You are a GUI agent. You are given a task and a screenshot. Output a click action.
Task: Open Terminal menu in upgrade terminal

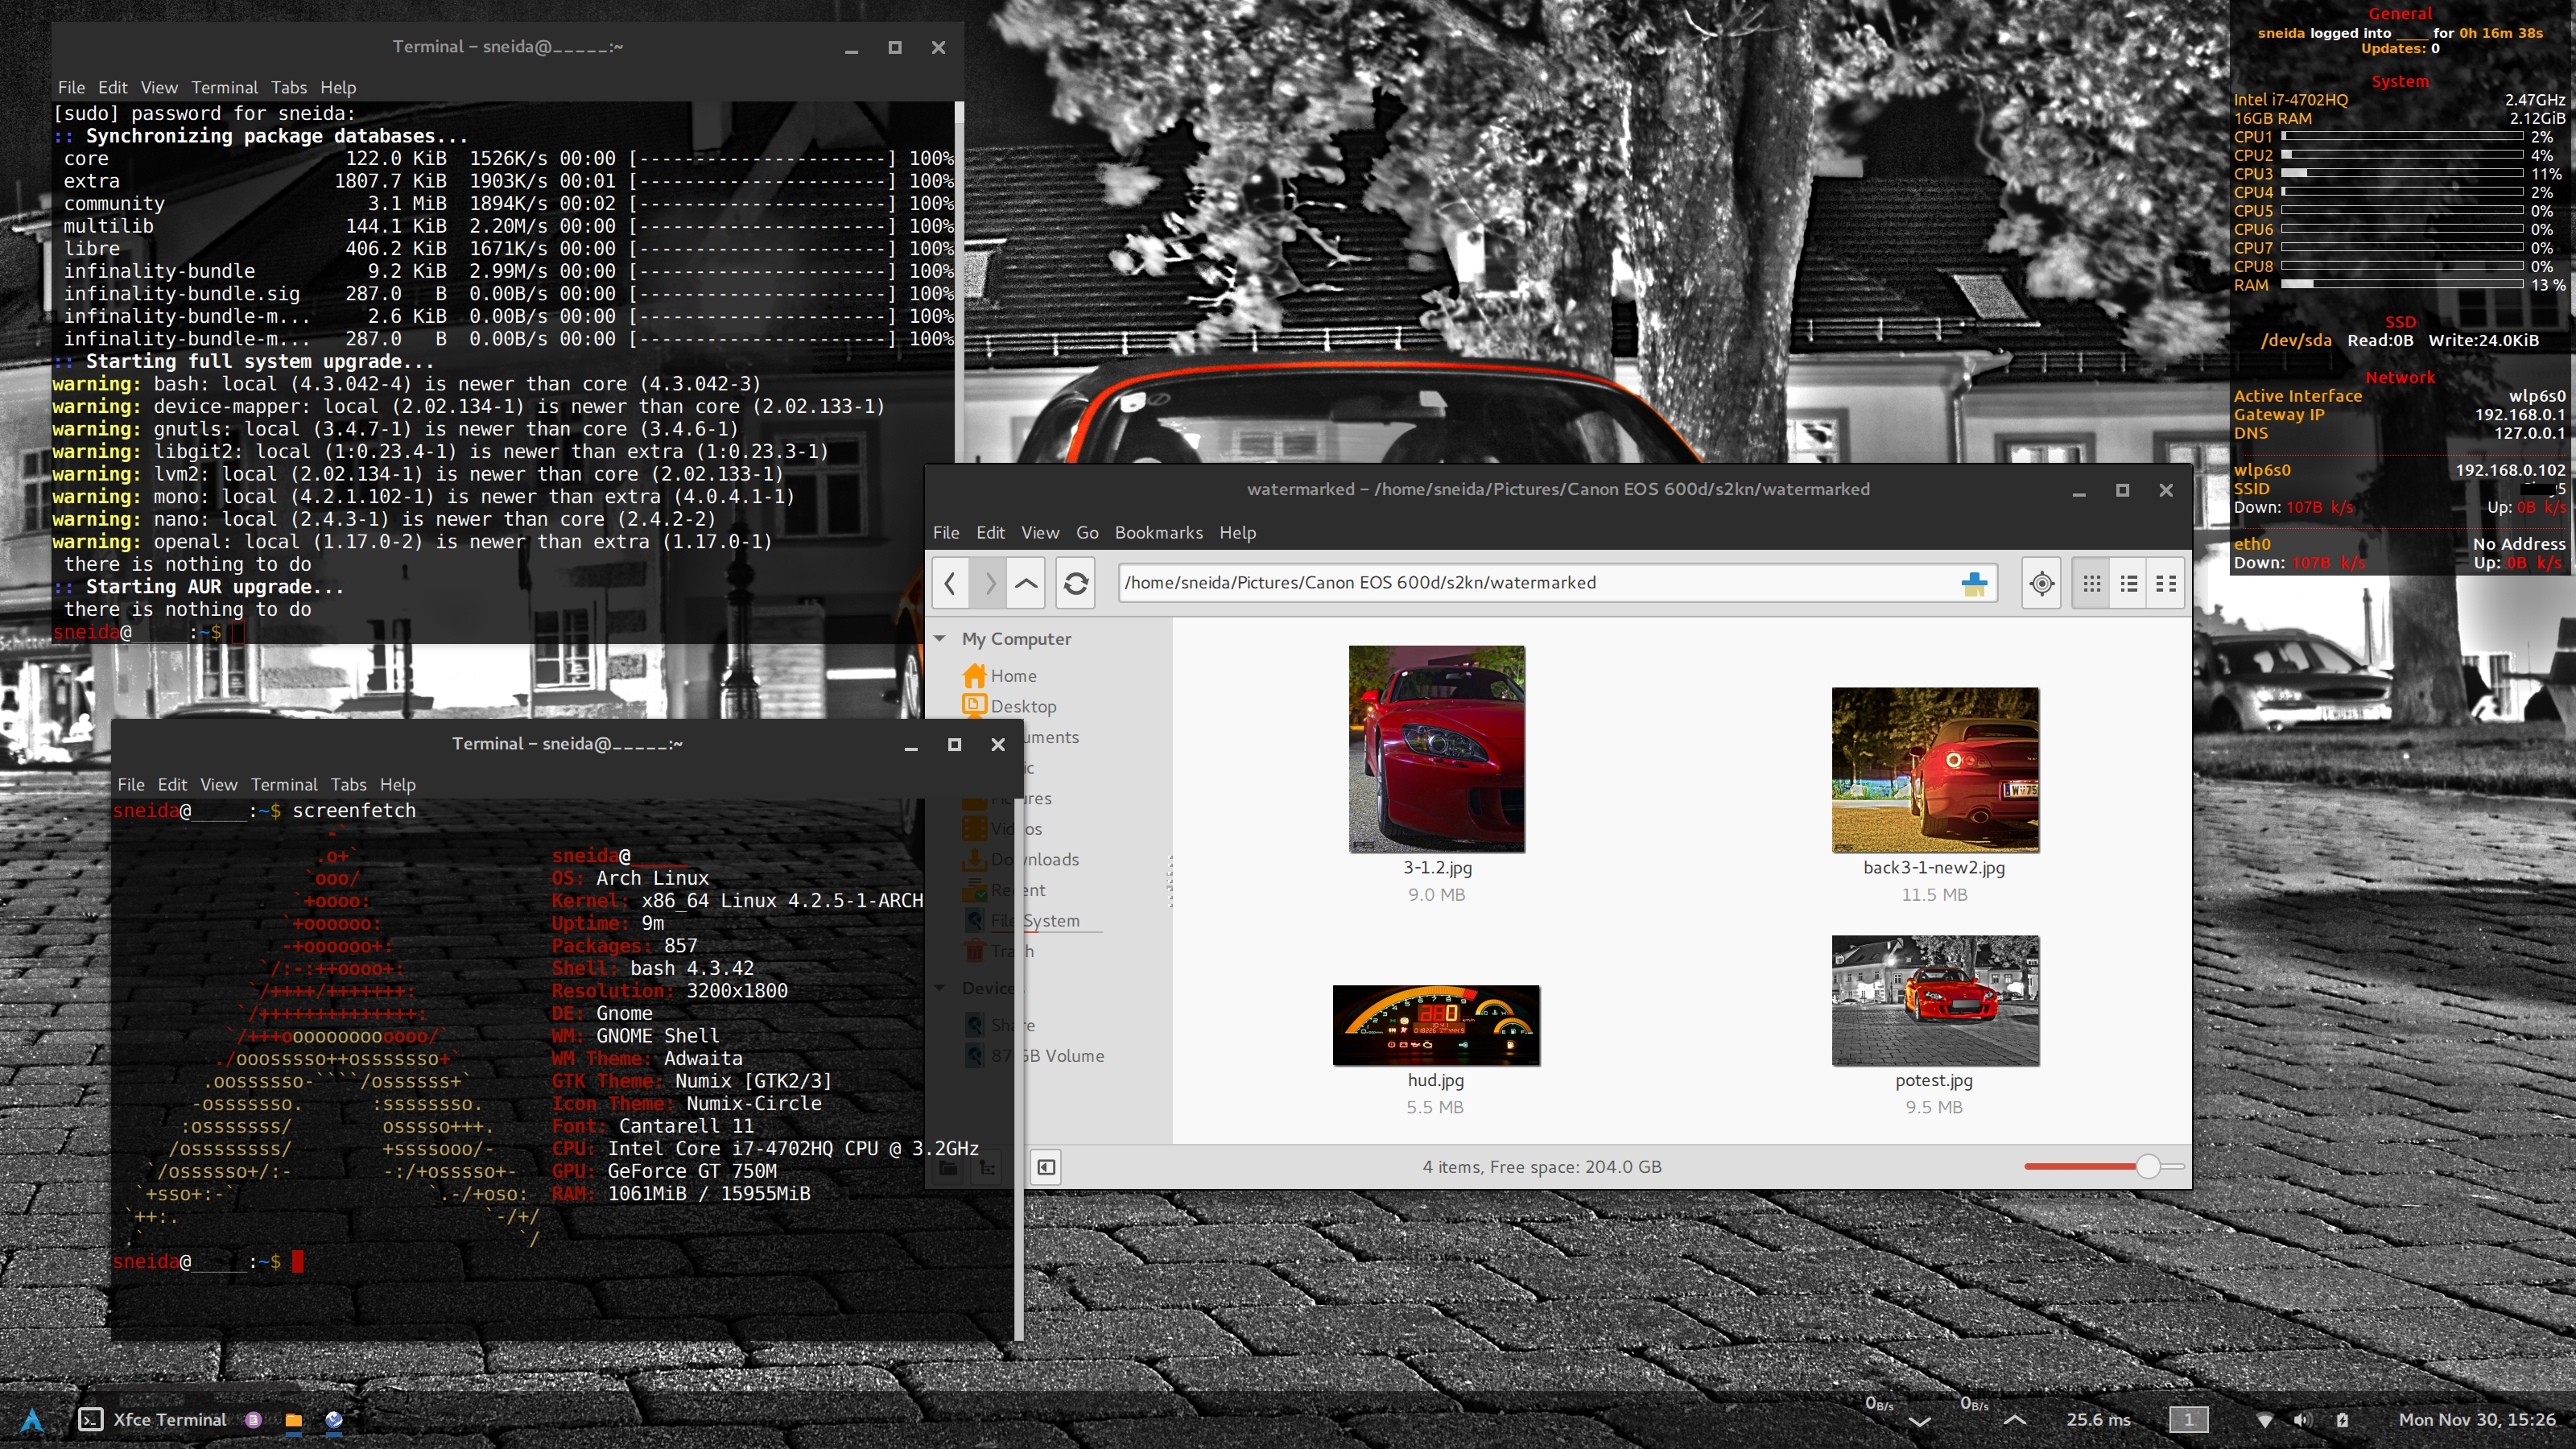click(224, 88)
